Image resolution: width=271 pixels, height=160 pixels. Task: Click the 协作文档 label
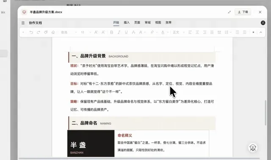(36, 23)
